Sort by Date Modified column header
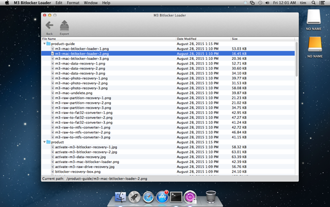 [203, 39]
